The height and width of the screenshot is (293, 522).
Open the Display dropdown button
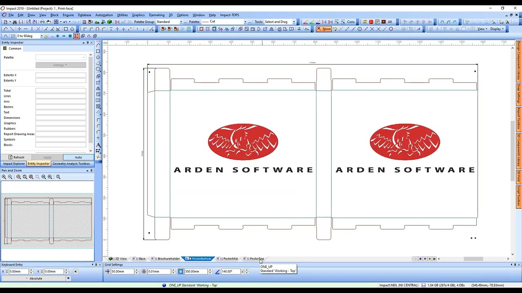[x=497, y=29]
